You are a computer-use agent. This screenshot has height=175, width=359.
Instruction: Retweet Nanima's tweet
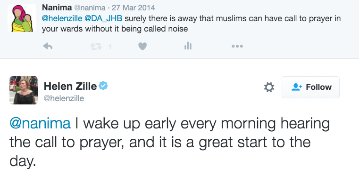pyautogui.click(x=95, y=47)
